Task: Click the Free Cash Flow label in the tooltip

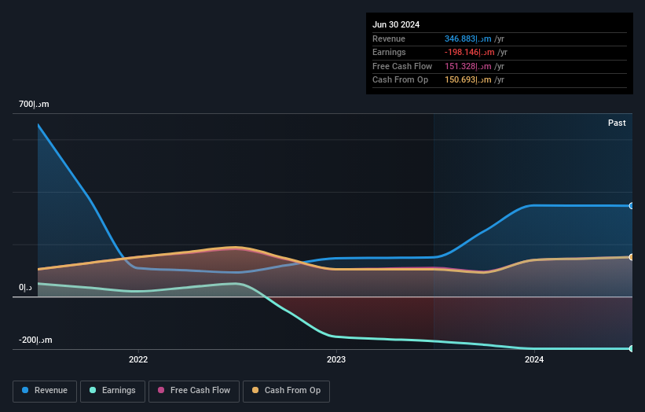Action: [x=402, y=66]
